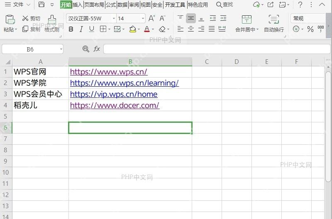Apply the red font color A
This screenshot has width=332, height=219.
tap(147, 29)
